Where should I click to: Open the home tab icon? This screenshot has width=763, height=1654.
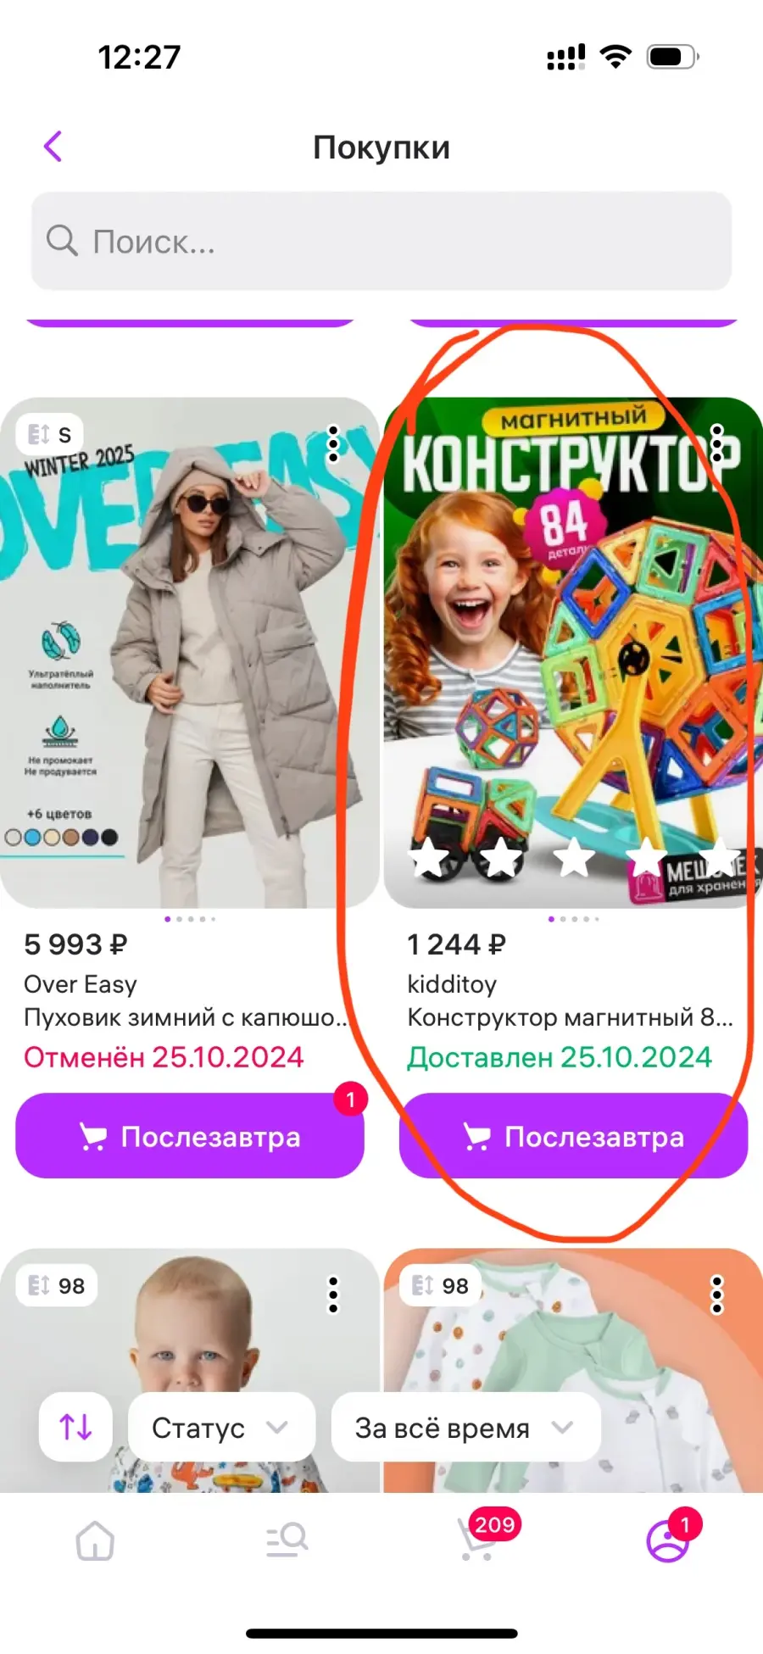tap(95, 1540)
